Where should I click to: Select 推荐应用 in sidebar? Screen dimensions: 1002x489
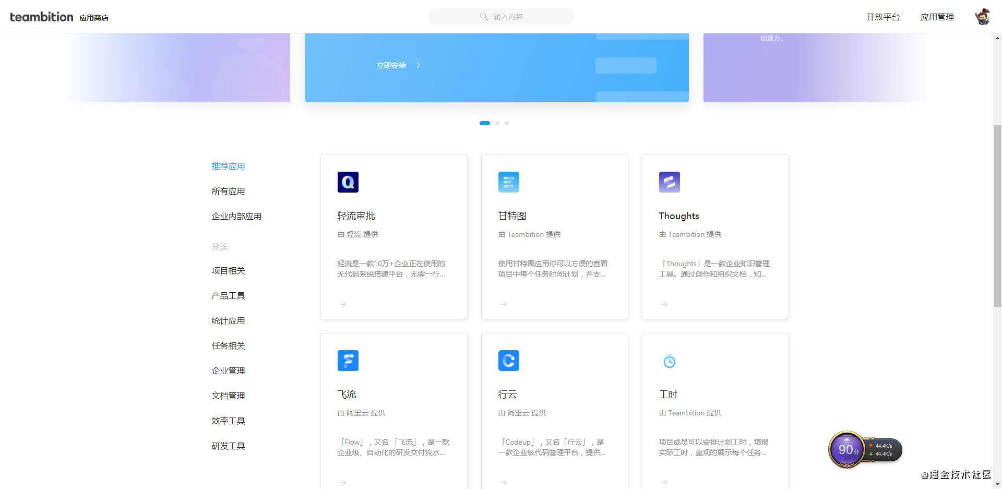pos(228,166)
